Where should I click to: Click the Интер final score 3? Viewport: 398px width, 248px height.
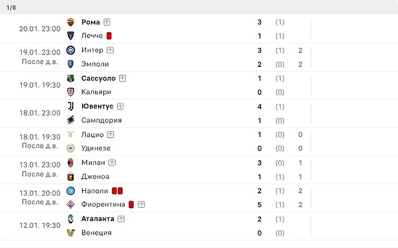(x=260, y=50)
